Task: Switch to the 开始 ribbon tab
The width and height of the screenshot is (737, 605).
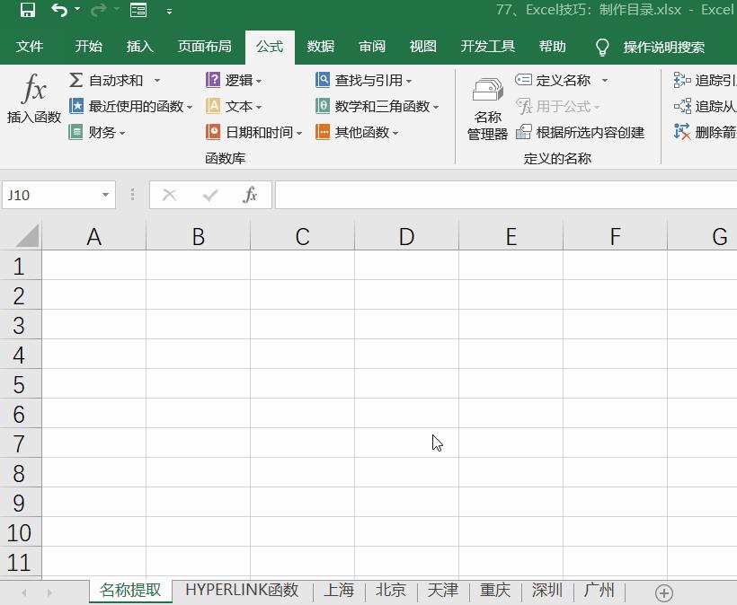Action: coord(88,47)
